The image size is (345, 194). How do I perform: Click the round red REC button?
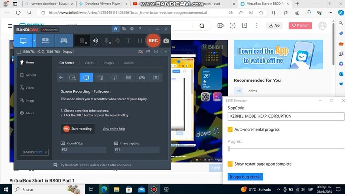153,41
